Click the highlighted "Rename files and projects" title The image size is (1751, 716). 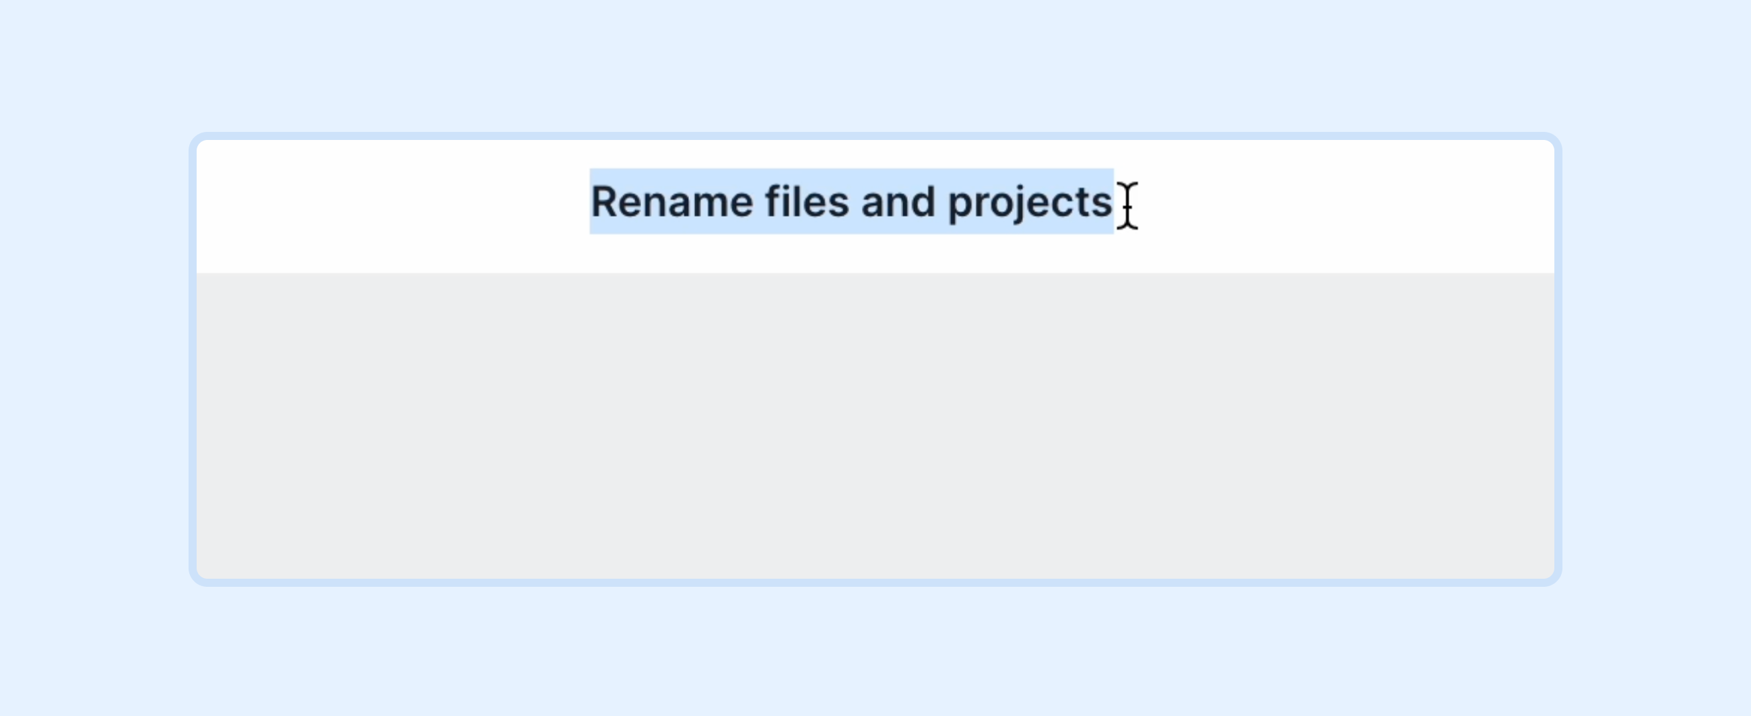(851, 201)
